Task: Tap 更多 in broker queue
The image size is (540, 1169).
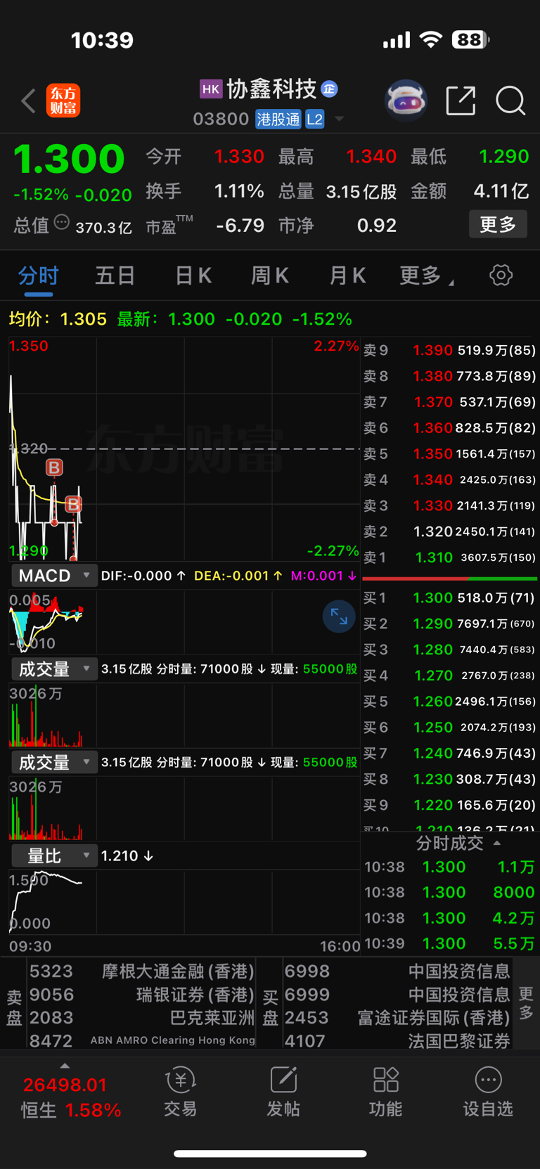Action: click(x=526, y=1003)
